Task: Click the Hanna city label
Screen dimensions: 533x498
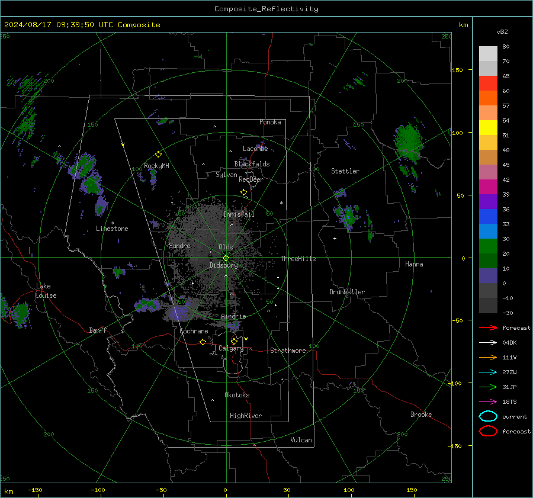Action: coord(414,264)
